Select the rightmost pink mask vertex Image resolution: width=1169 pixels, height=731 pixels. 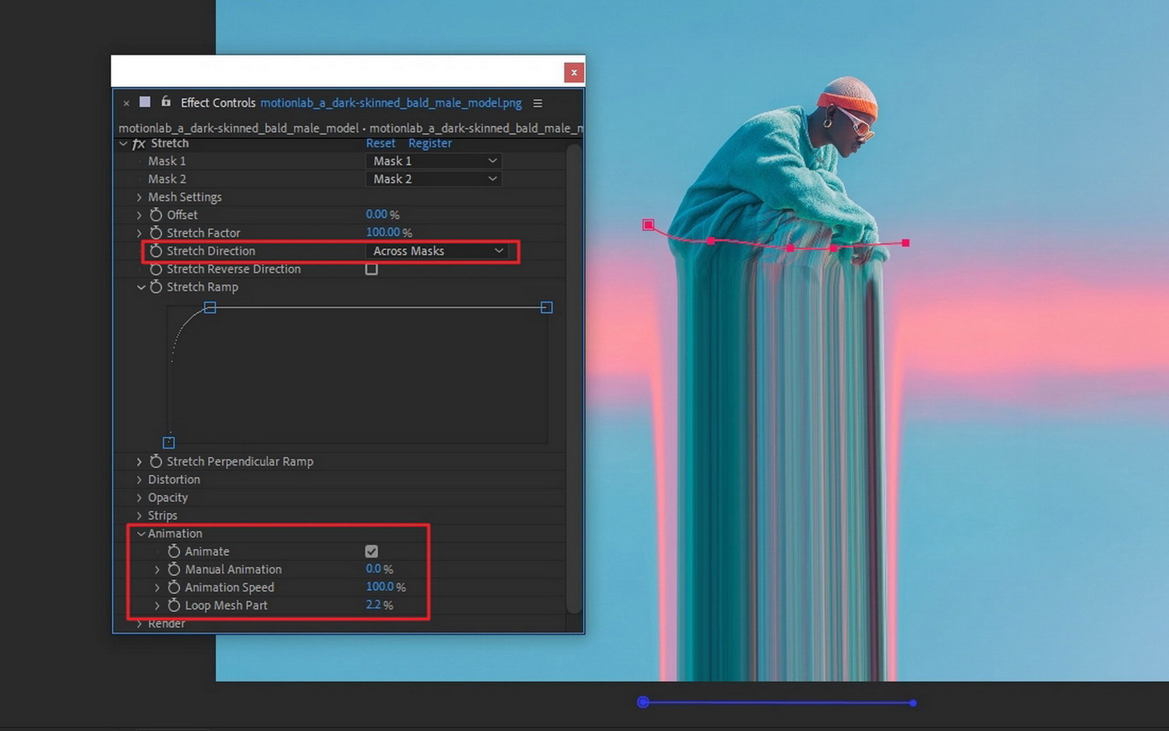click(906, 243)
